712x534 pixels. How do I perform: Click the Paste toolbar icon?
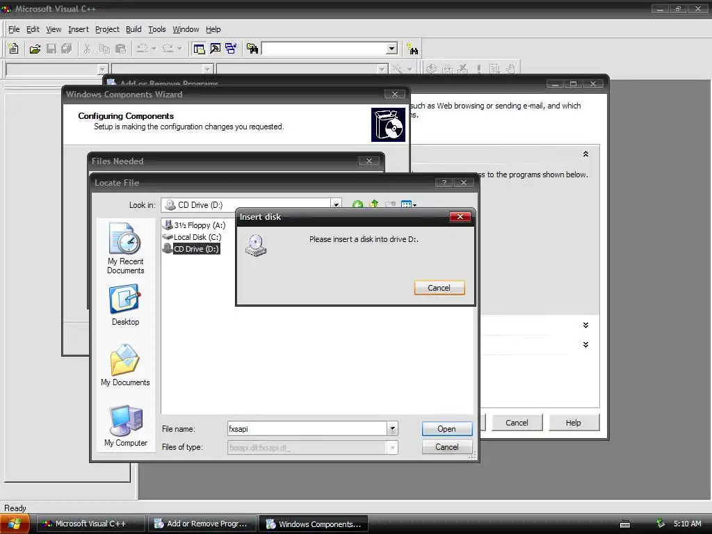[121, 49]
